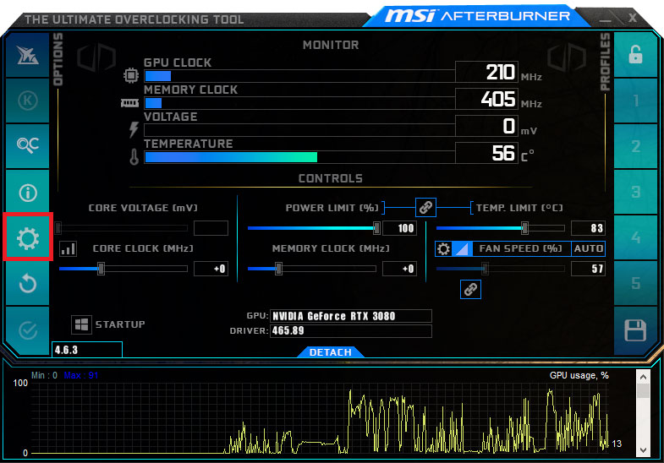Reset settings with the circular arrow

28,283
